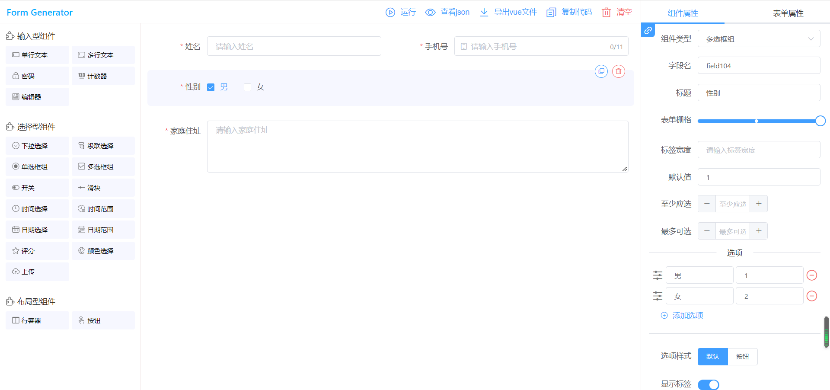
Task: Click the drag handle for 男 option
Action: [x=658, y=275]
